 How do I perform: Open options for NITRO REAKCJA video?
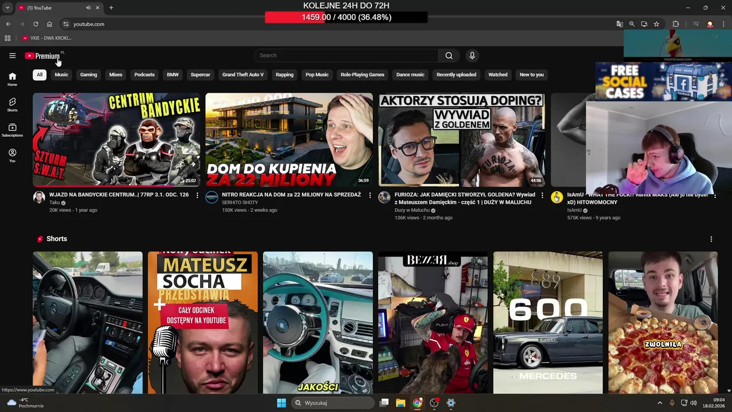(x=370, y=195)
